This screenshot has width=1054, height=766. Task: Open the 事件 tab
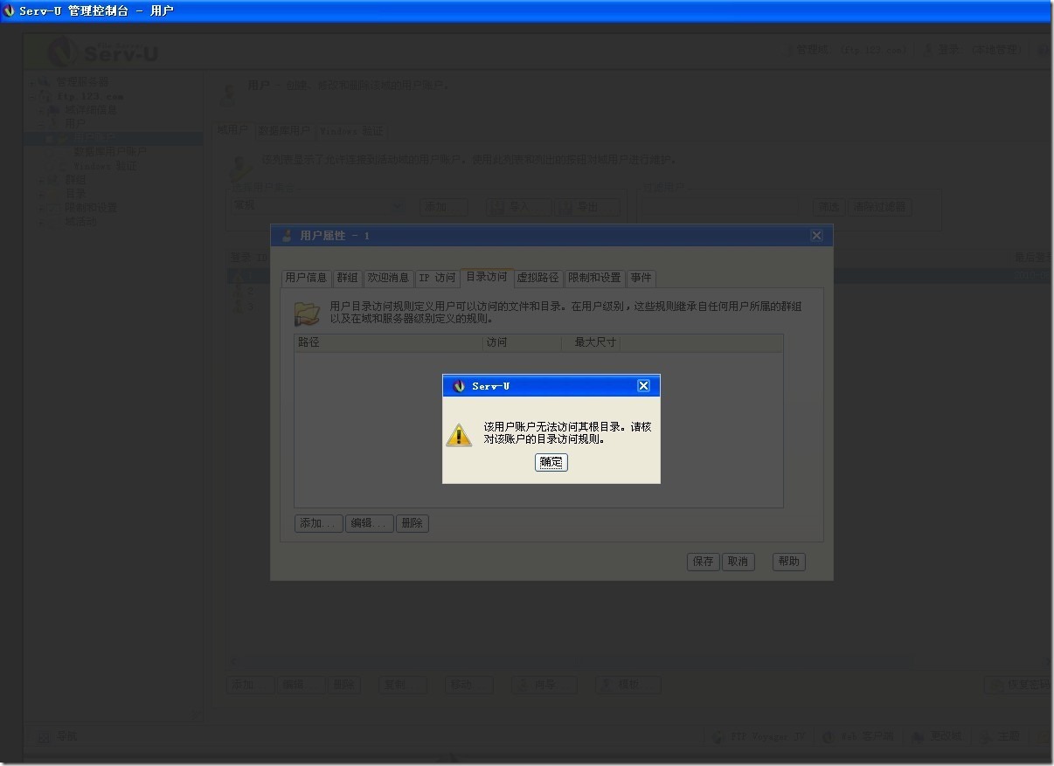click(641, 278)
